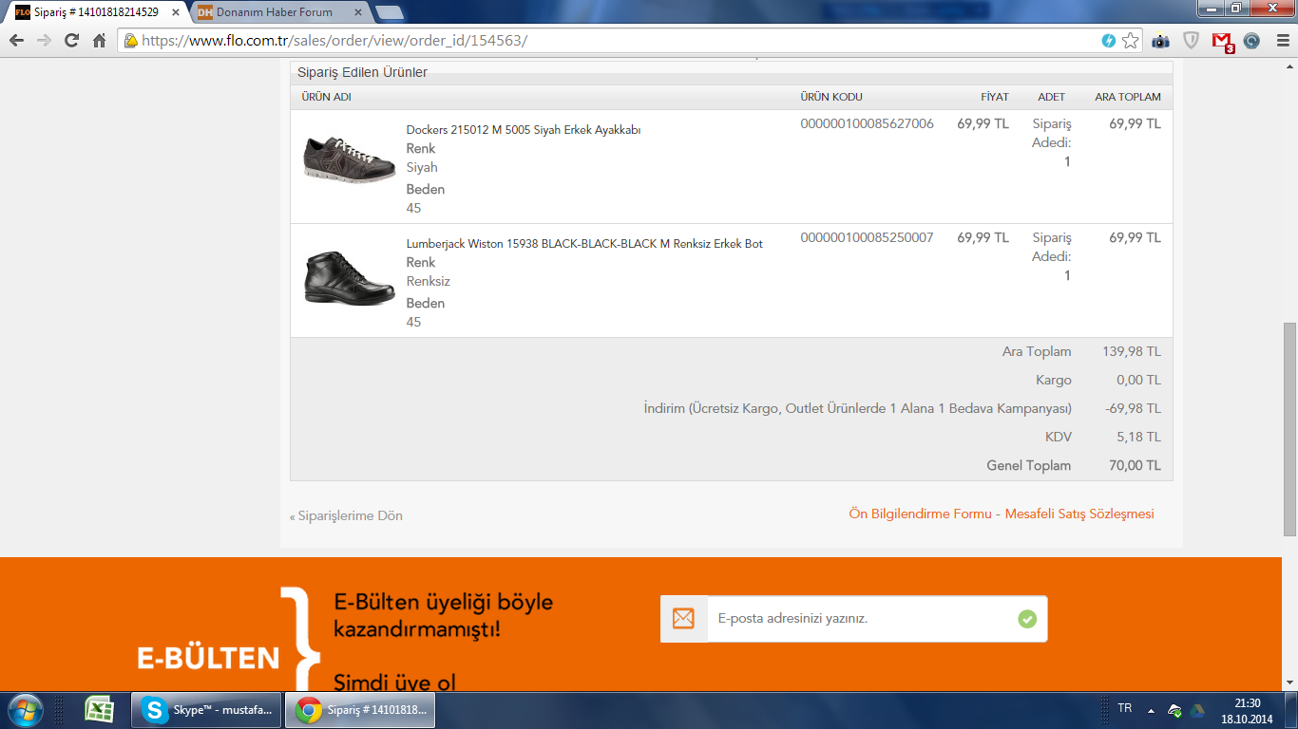Click scrollbar down arrow

[x=1289, y=683]
